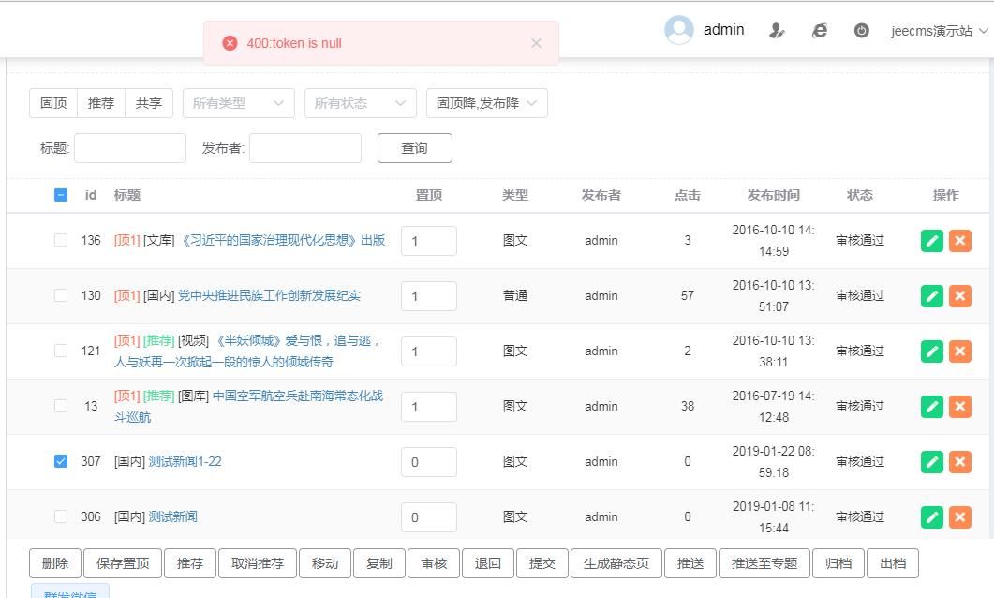Click the 标题 search input field
Screen dimensions: 994x598
(x=130, y=148)
